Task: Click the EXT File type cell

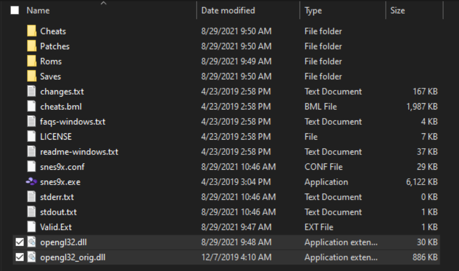Action: tap(319, 227)
